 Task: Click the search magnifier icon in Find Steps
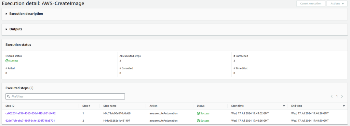pos(9,96)
